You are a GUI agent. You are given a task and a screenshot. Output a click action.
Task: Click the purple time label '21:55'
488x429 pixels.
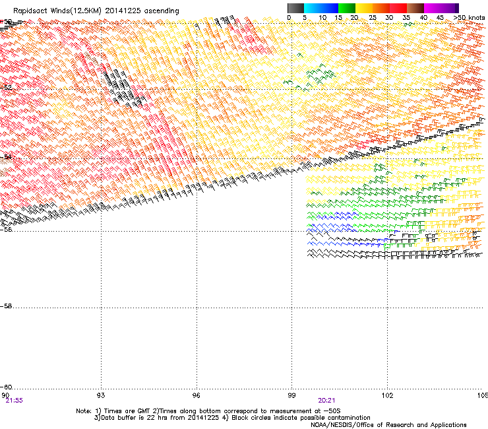pos(15,401)
